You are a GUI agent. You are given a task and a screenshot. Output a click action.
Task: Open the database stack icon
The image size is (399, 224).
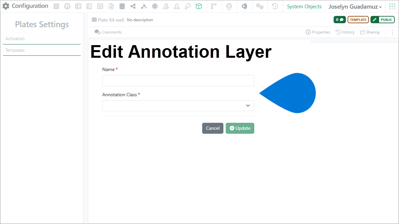(122, 6)
